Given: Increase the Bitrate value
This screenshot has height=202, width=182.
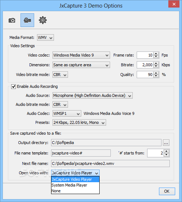Looking at the screenshot, I should (156, 63).
